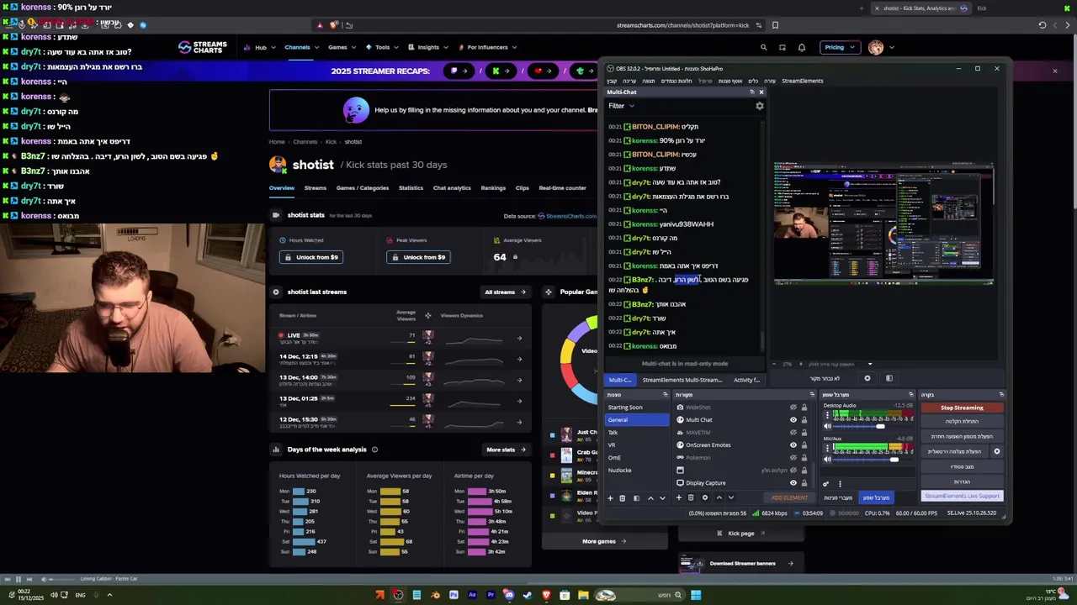Expand the Tools menu on Streams Charts
This screenshot has width=1077, height=605.
click(x=382, y=48)
